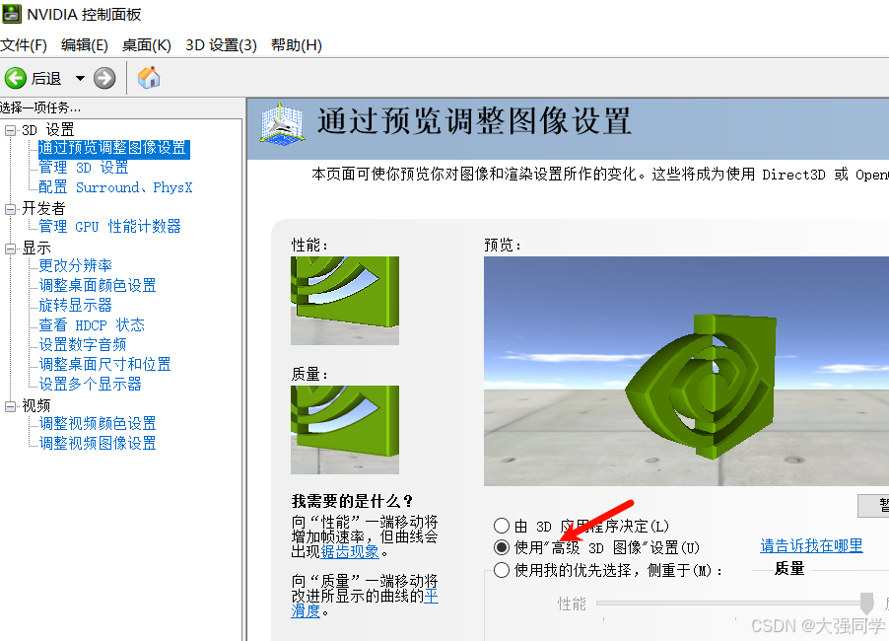
Task: Open the 桌面(K) menu
Action: [x=146, y=44]
